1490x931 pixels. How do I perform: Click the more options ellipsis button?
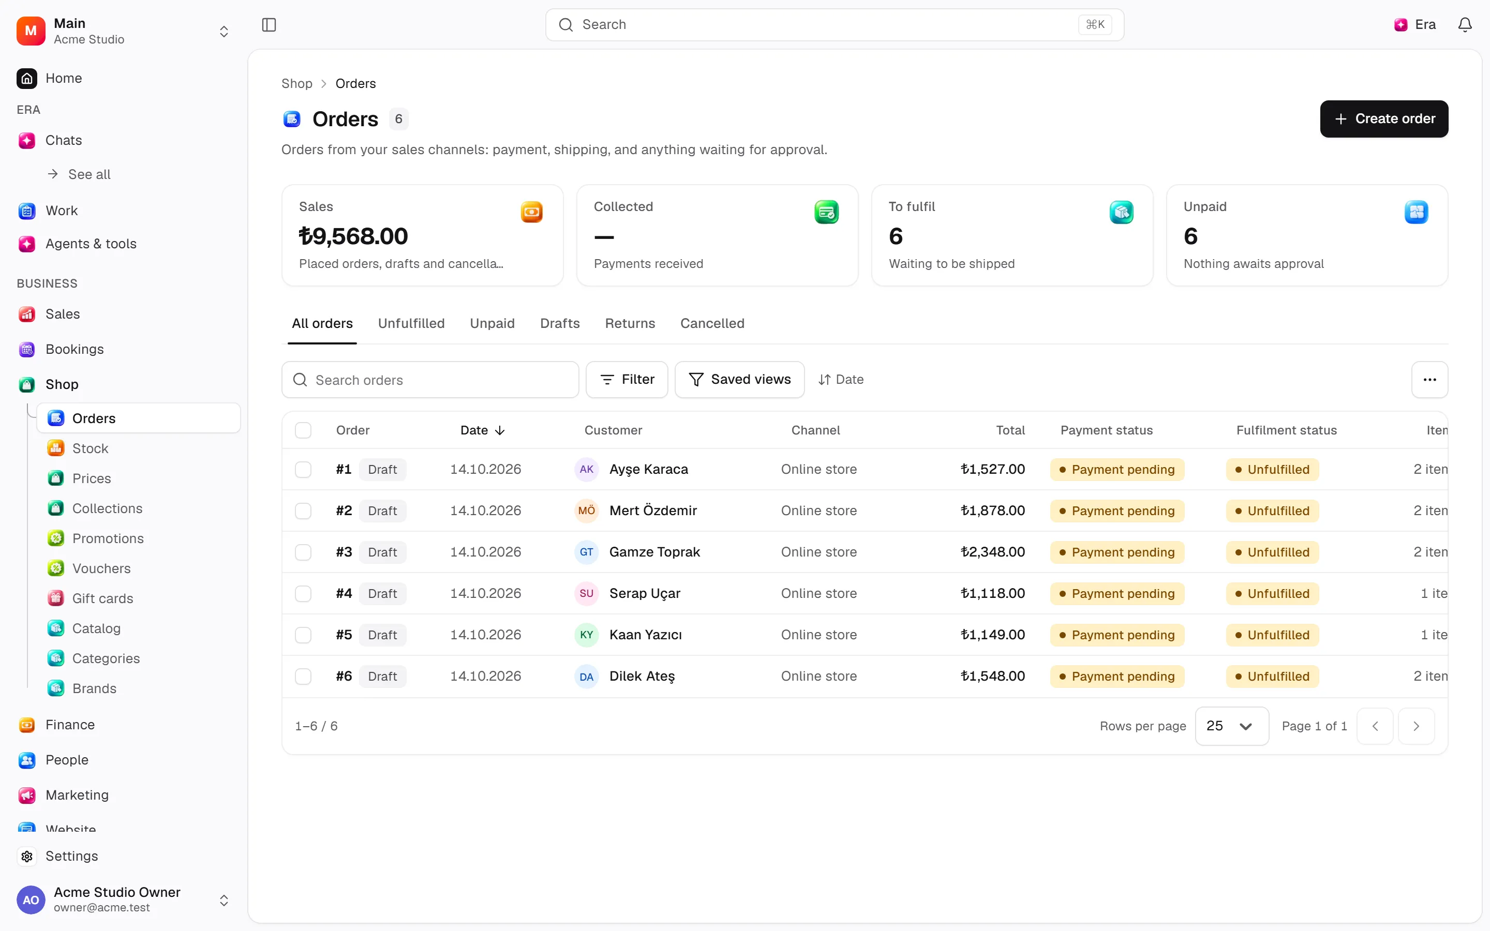coord(1429,379)
